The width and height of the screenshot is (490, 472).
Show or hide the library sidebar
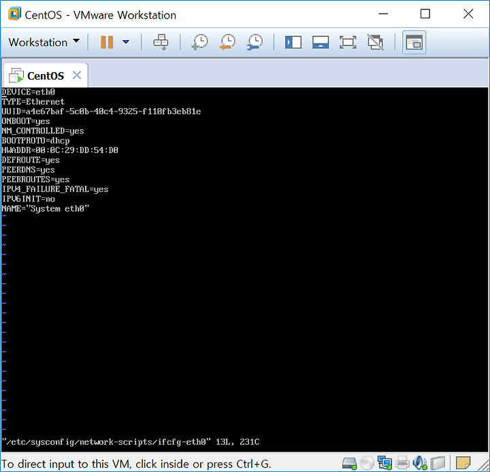tap(293, 42)
